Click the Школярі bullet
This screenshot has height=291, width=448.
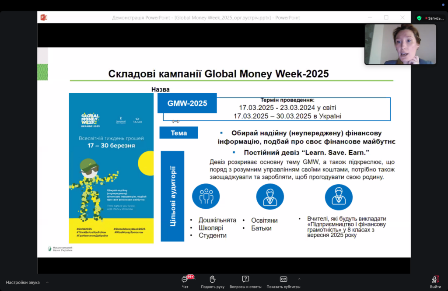click(211, 228)
